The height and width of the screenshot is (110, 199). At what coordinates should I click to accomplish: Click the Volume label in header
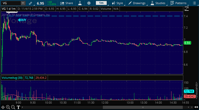tap(106, 9)
